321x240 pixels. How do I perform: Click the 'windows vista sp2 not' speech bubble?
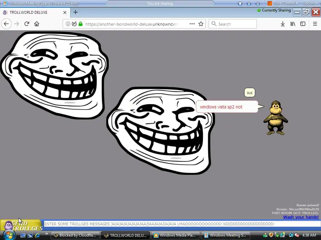(x=227, y=107)
